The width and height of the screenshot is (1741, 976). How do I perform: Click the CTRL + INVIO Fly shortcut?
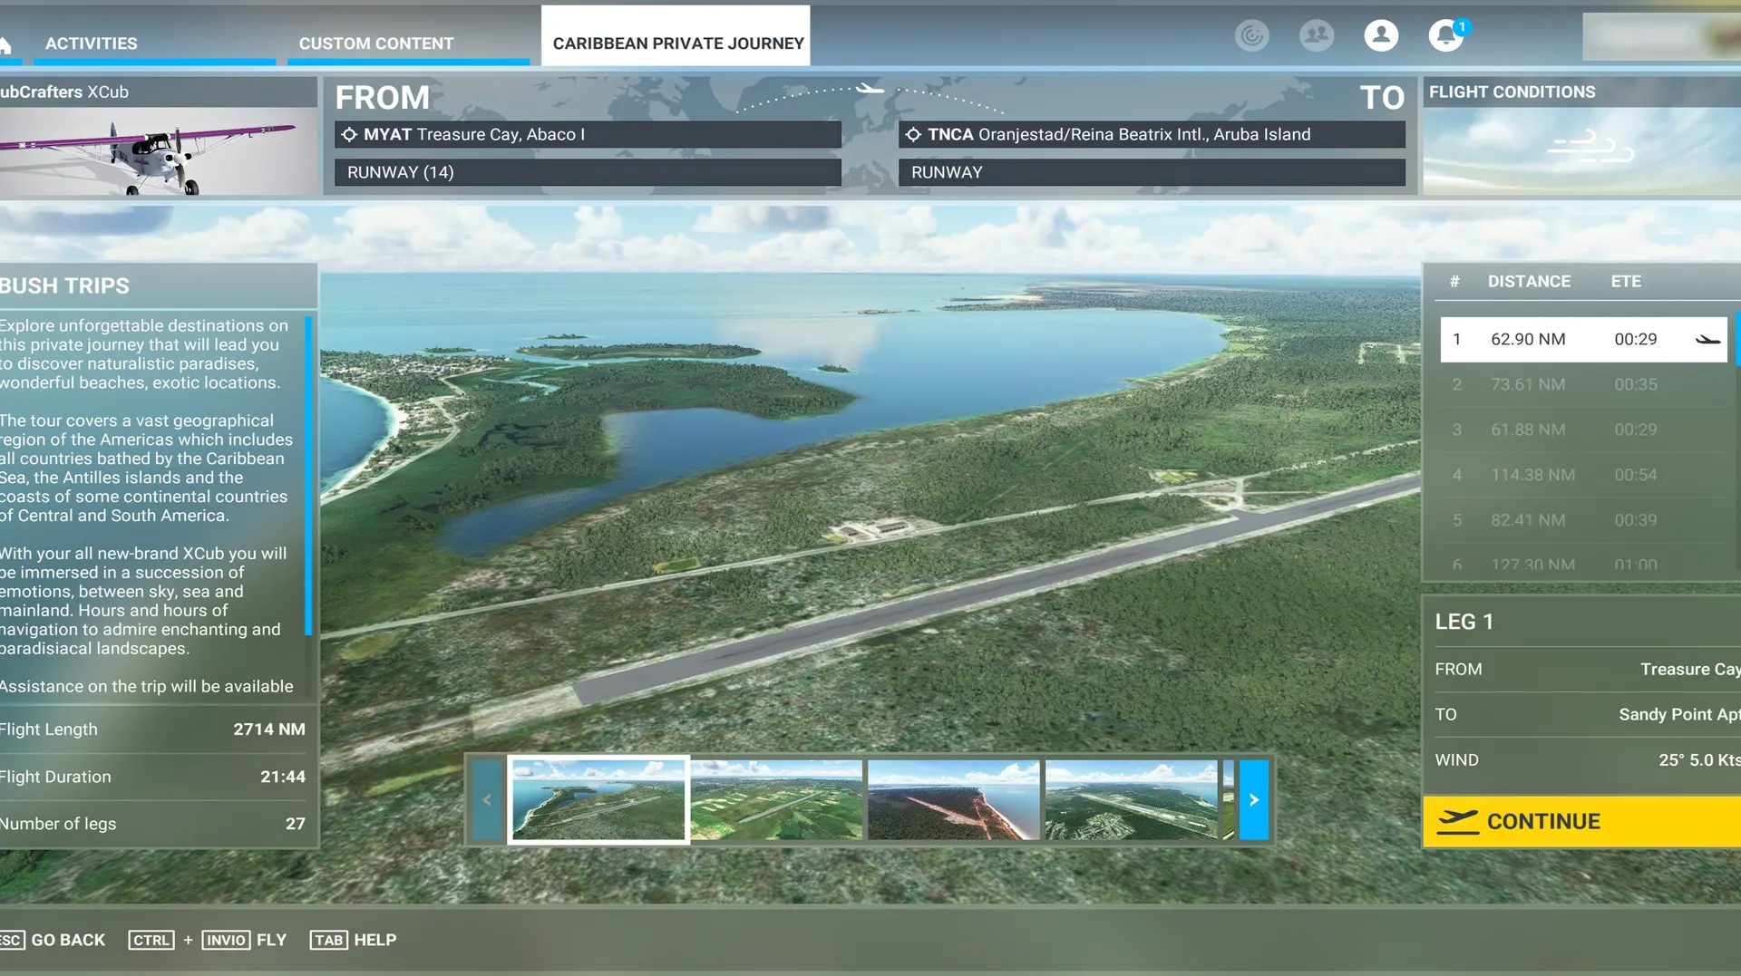click(x=208, y=940)
